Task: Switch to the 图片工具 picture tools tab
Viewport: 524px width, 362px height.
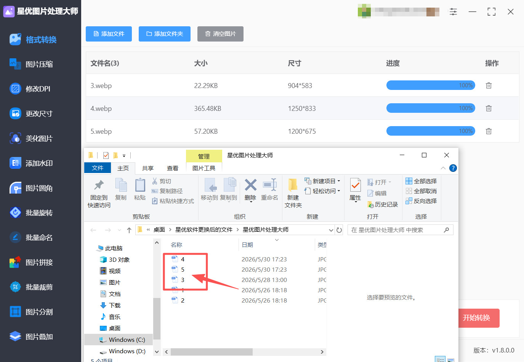Action: [204, 168]
